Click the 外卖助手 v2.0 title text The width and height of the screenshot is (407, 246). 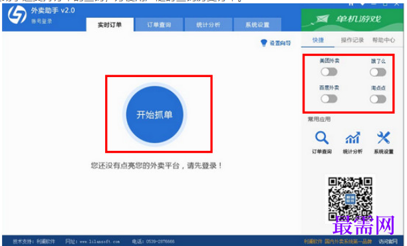(x=53, y=11)
